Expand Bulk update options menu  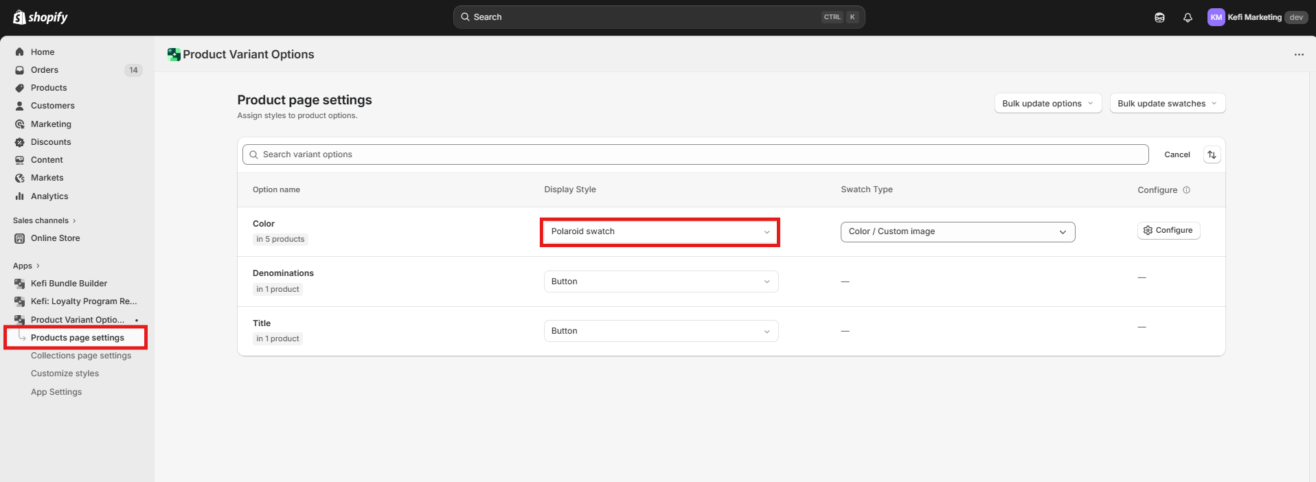tap(1047, 104)
